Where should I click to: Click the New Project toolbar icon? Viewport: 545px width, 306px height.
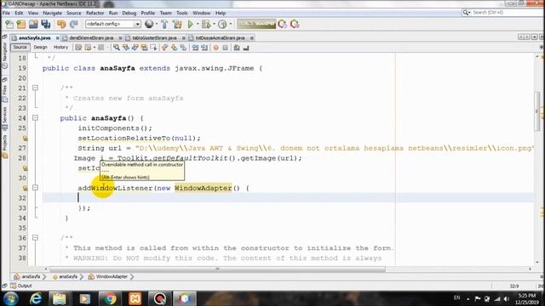(x=21, y=24)
